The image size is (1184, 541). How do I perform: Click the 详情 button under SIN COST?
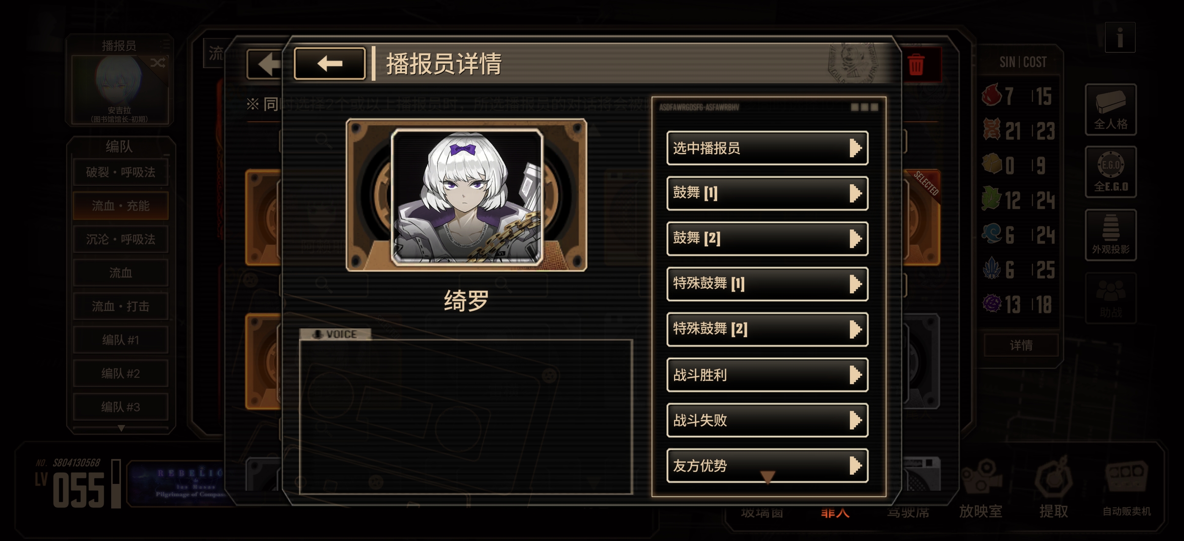pyautogui.click(x=1021, y=345)
